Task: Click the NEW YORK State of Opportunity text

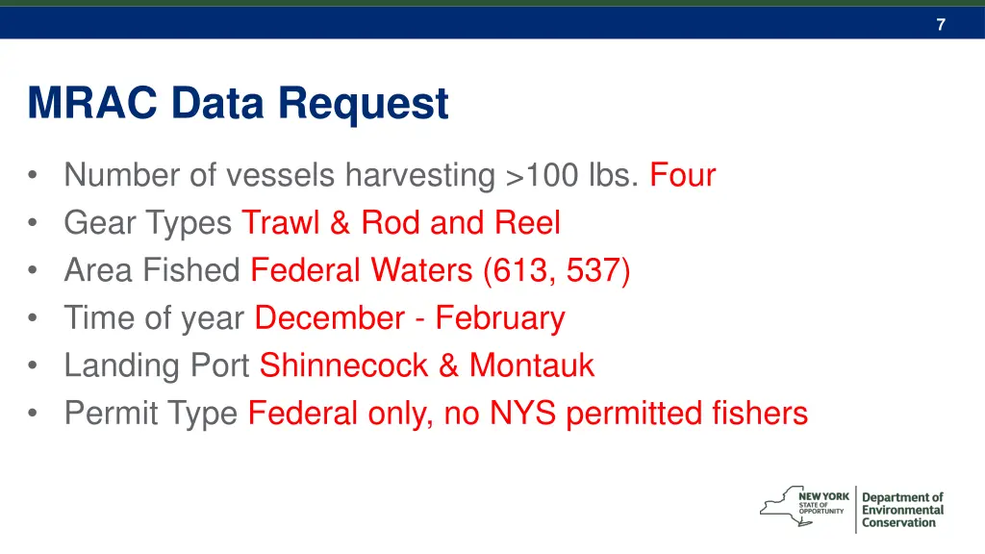Action: click(823, 503)
